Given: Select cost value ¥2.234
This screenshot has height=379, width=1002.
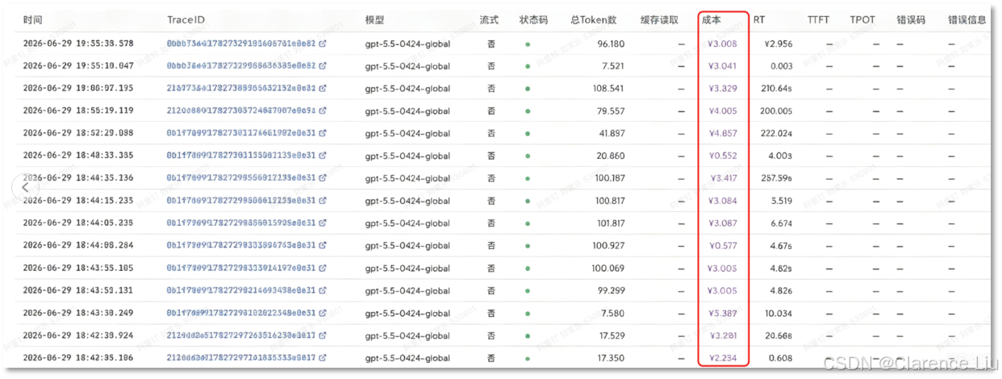Looking at the screenshot, I should tap(722, 357).
